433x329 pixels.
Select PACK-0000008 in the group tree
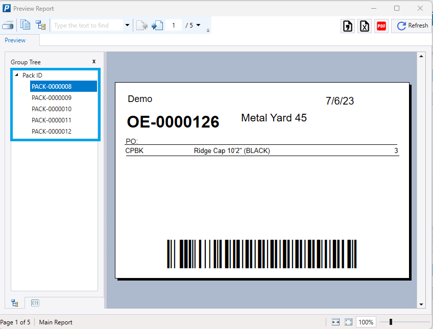click(x=63, y=86)
